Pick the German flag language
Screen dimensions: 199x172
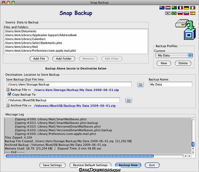point(186,8)
